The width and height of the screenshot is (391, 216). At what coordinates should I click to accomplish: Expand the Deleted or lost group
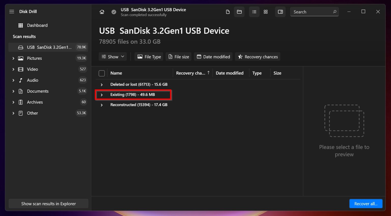pyautogui.click(x=102, y=84)
